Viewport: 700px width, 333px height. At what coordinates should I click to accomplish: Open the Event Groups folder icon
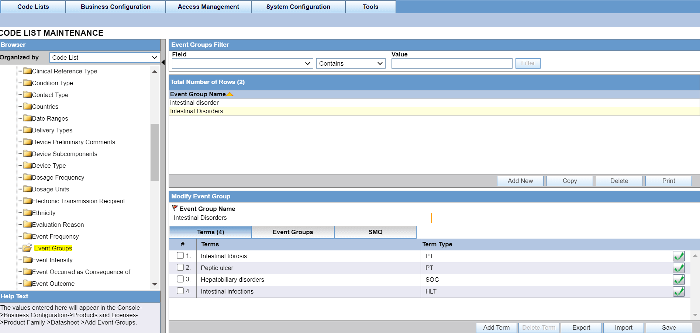(x=27, y=248)
